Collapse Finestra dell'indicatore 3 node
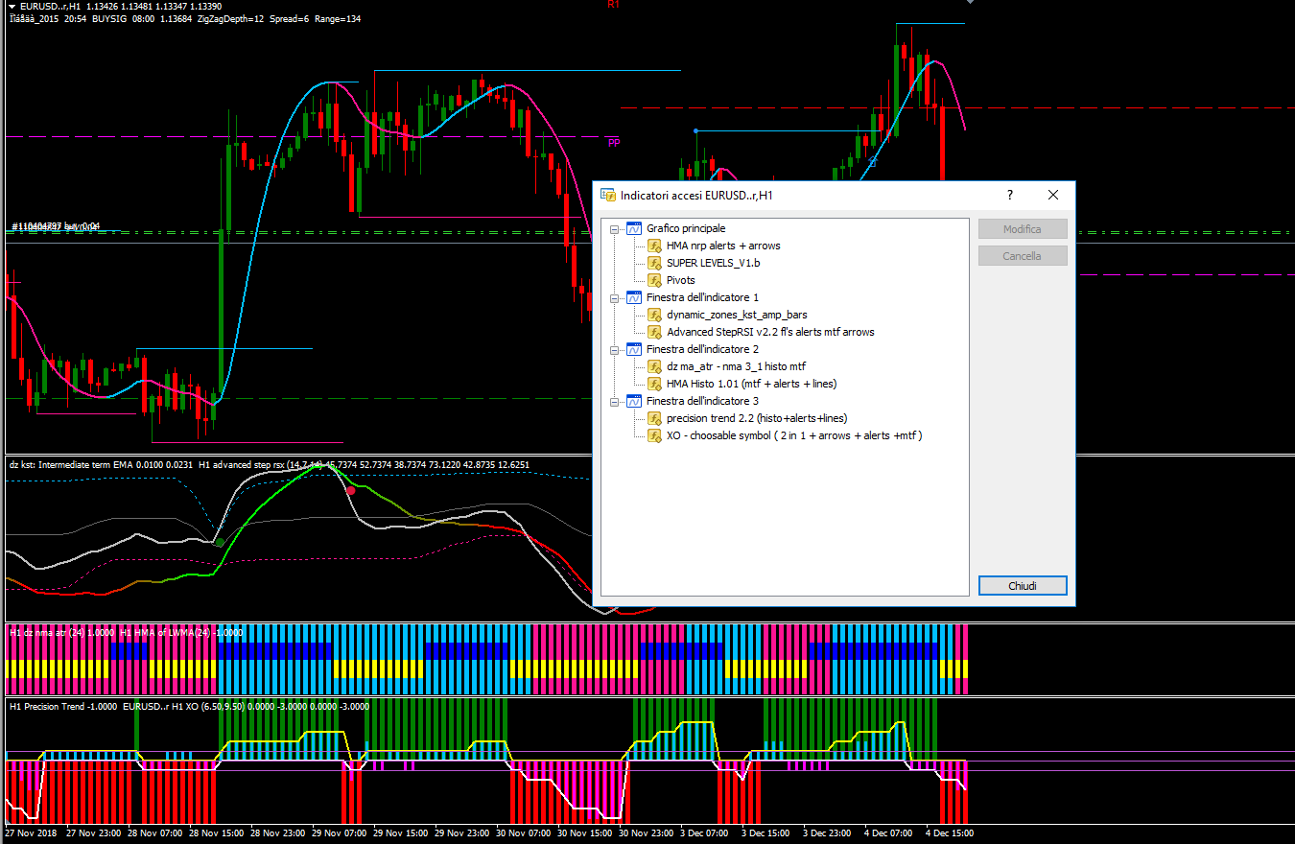Viewport: 1295px width, 844px height. point(614,402)
